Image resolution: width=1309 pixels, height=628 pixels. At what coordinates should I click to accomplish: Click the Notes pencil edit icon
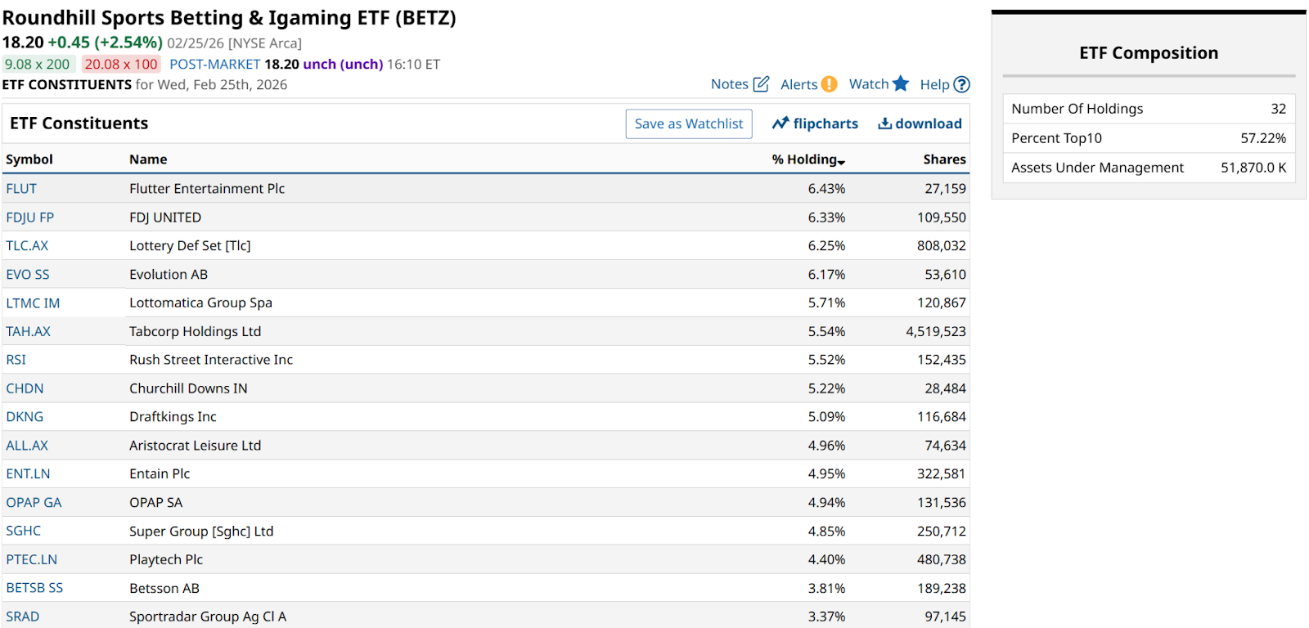[x=761, y=84]
